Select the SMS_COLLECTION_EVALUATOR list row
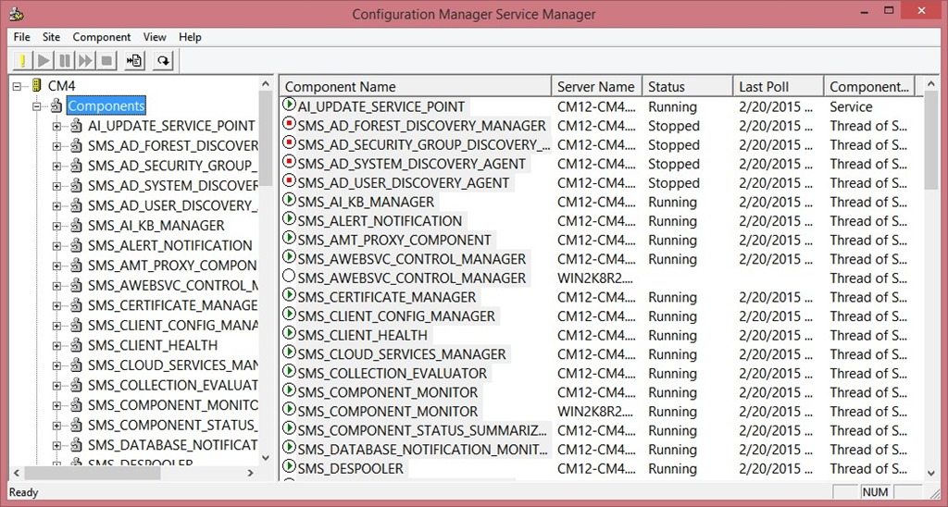948x507 pixels. [x=602, y=374]
